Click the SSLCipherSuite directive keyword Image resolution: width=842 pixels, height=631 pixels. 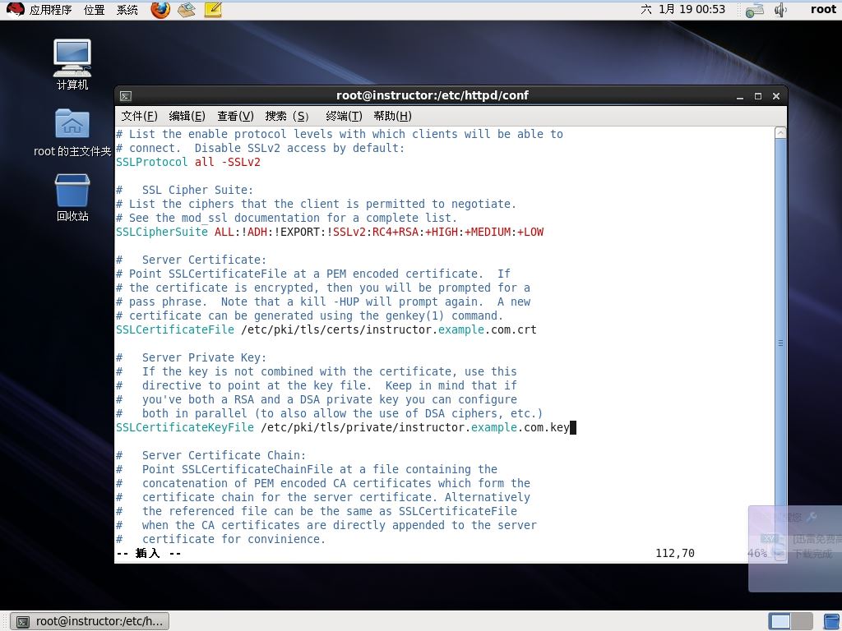click(162, 232)
